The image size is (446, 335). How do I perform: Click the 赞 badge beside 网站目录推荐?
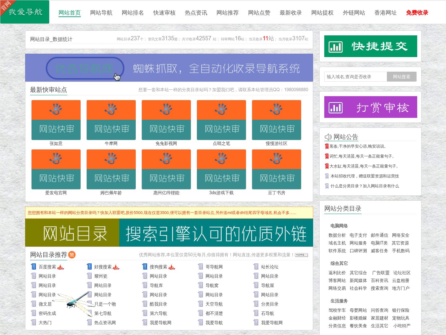pyautogui.click(x=72, y=255)
